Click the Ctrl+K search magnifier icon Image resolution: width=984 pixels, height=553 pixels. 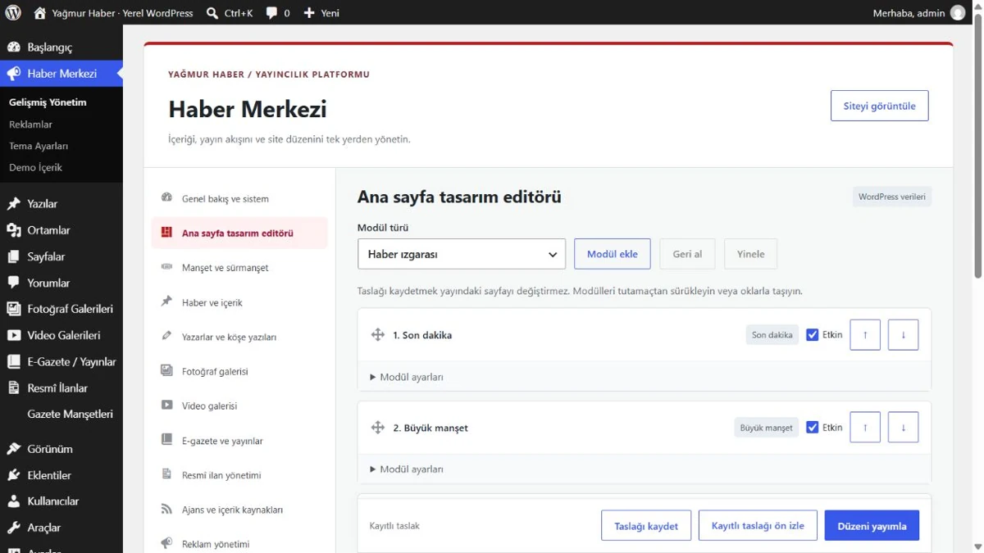[x=212, y=12]
